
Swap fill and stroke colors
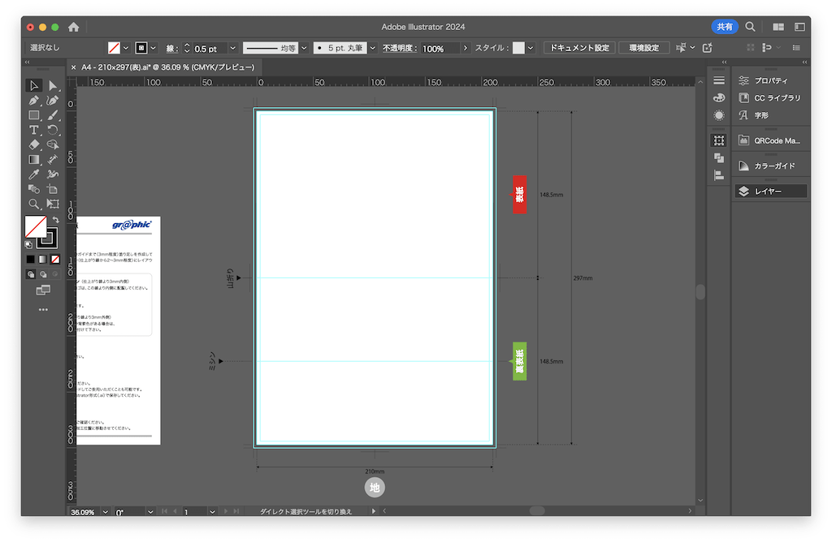click(x=55, y=220)
